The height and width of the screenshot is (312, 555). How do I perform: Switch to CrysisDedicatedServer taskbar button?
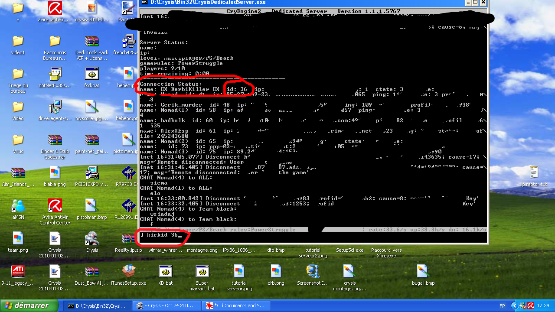(97, 305)
